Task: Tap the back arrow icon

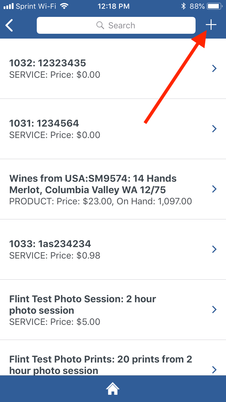Action: 10,25
